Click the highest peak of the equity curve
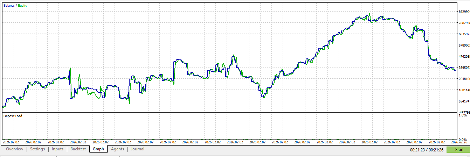The height and width of the screenshot is (157, 470). (369, 14)
